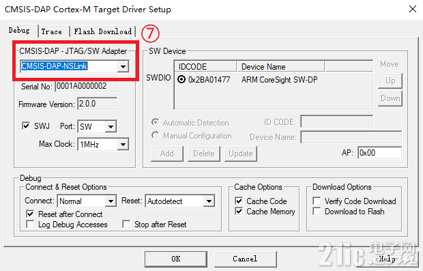Click the ARM CoreSight SW-DP device name
The height and width of the screenshot is (271, 423).
point(279,80)
